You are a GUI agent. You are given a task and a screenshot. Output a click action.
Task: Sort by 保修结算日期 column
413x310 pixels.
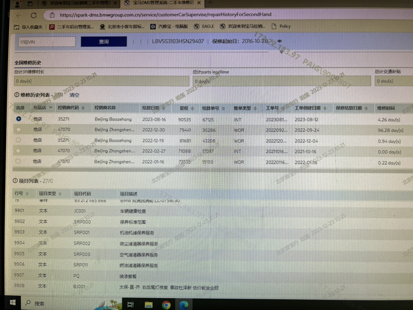click(x=366, y=108)
